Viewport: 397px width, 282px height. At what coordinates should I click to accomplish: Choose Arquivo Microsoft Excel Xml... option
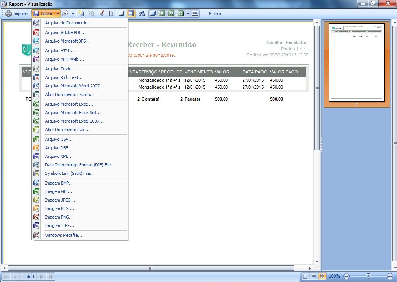(80, 113)
